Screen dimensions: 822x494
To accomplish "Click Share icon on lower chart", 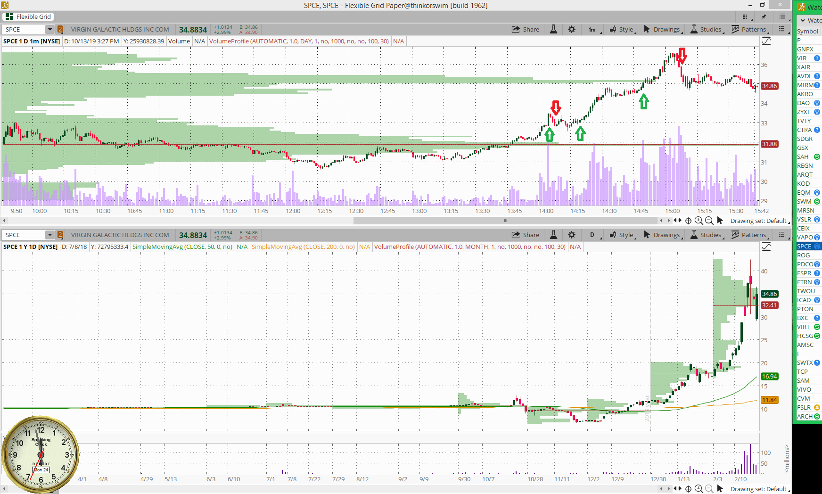I will 526,235.
